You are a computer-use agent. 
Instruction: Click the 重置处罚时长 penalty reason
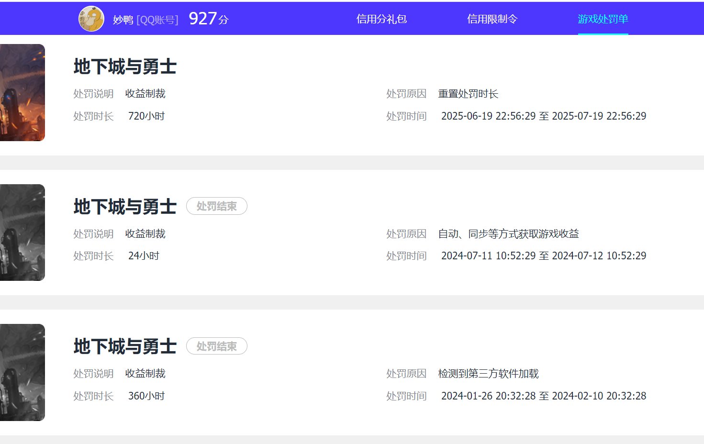[468, 94]
